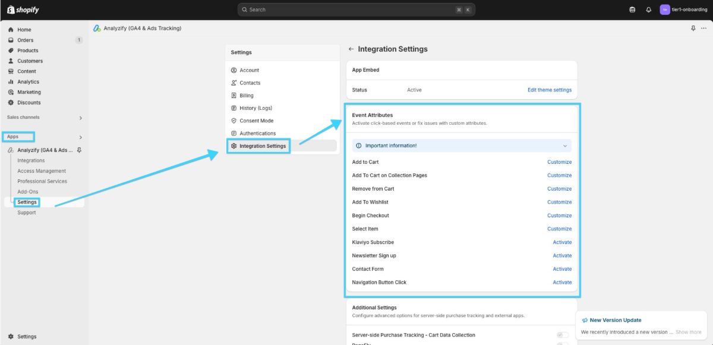This screenshot has height=345, width=713.
Task: Customize the Add to Cart event
Action: click(559, 162)
